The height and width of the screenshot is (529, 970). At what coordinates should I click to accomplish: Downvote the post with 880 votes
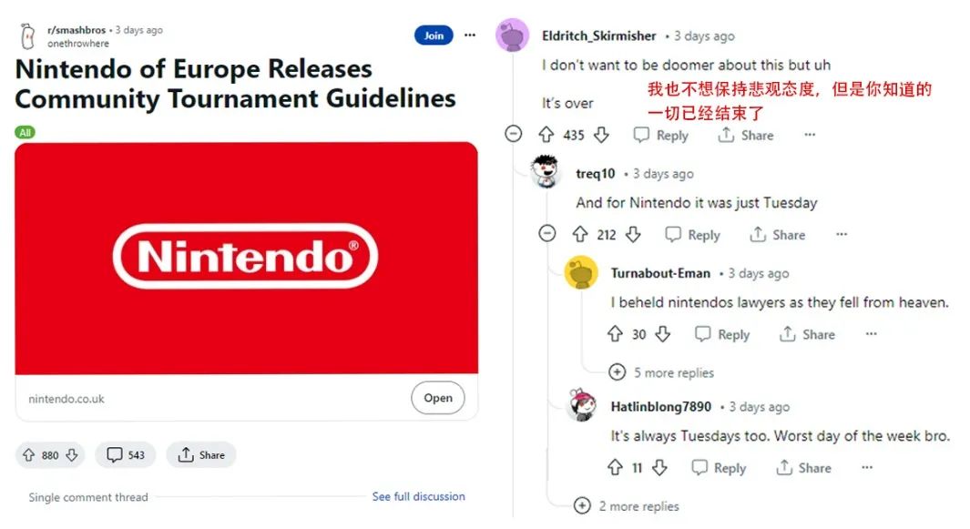point(72,455)
